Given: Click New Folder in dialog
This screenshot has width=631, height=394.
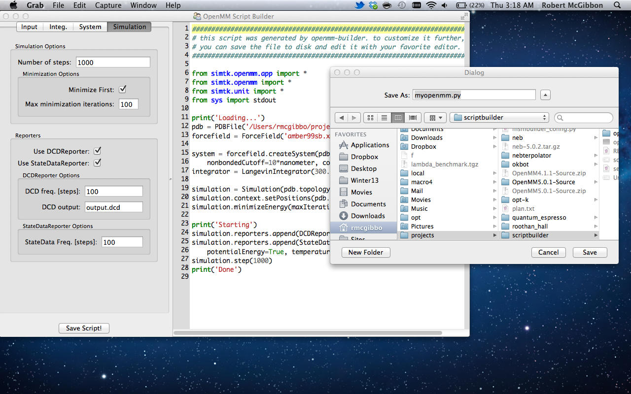Looking at the screenshot, I should coord(366,252).
